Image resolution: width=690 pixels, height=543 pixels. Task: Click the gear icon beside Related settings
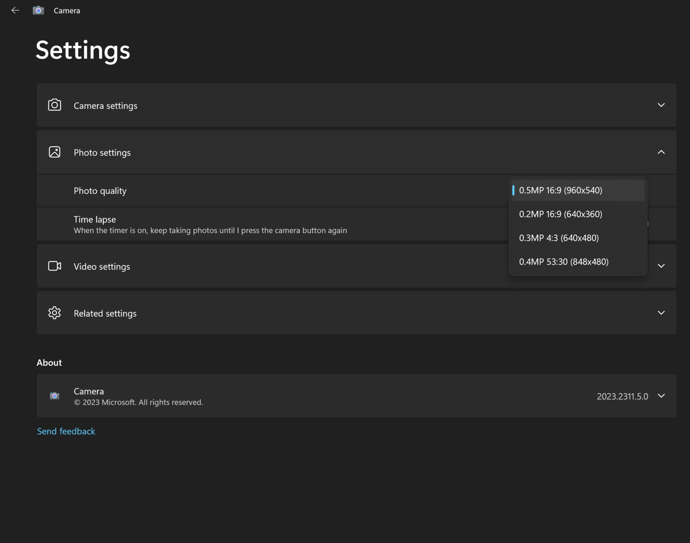coord(54,313)
